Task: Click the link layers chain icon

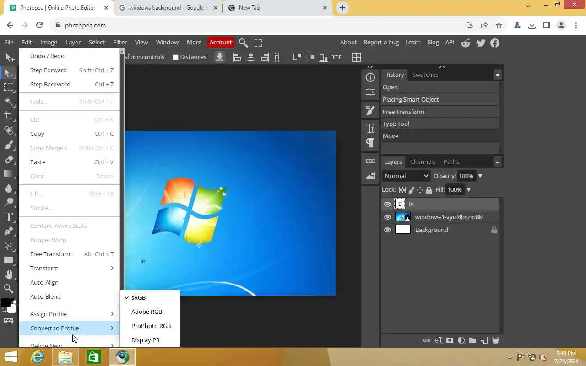Action: [x=427, y=340]
